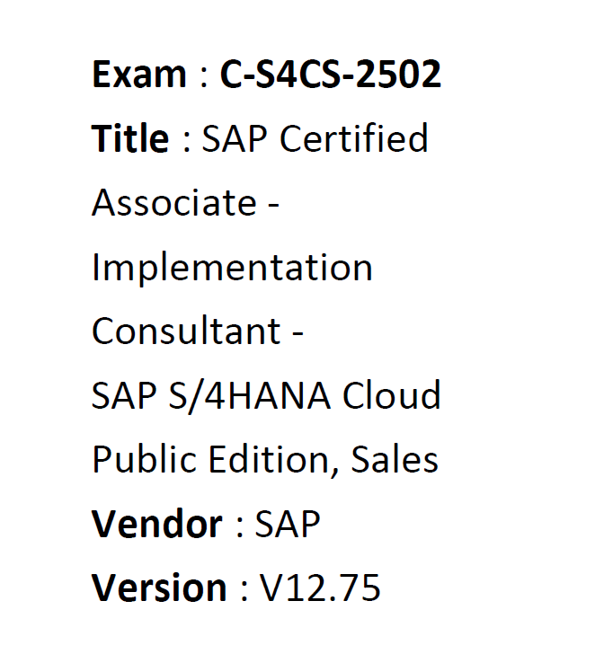Click the word Consultant
The image size is (604, 654).
pyautogui.click(x=186, y=331)
